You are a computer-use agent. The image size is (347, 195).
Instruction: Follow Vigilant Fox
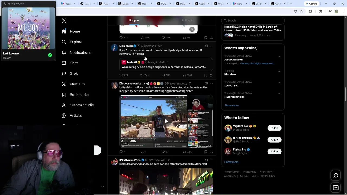[x=274, y=128]
